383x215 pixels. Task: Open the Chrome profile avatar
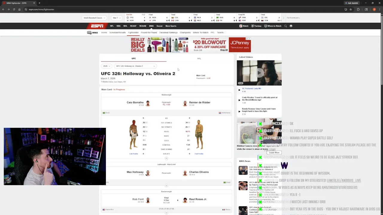pos(374,9)
